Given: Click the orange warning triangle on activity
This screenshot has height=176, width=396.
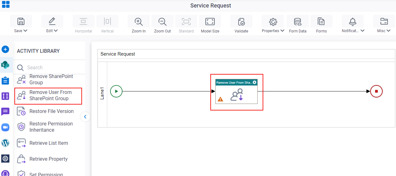Looking at the screenshot, I should 220,99.
